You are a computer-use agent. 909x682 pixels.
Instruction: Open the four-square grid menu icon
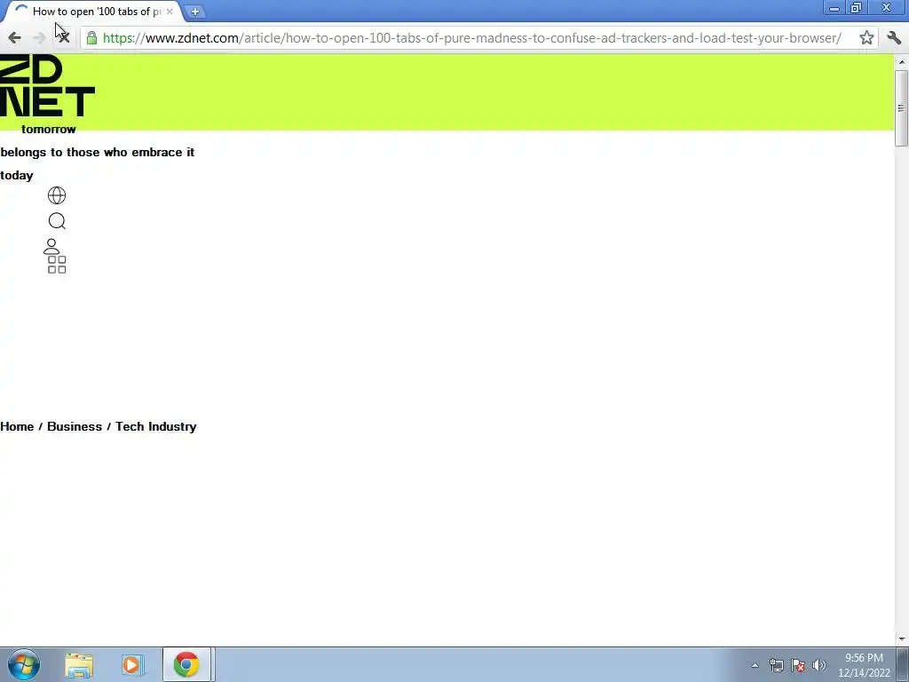pos(57,265)
